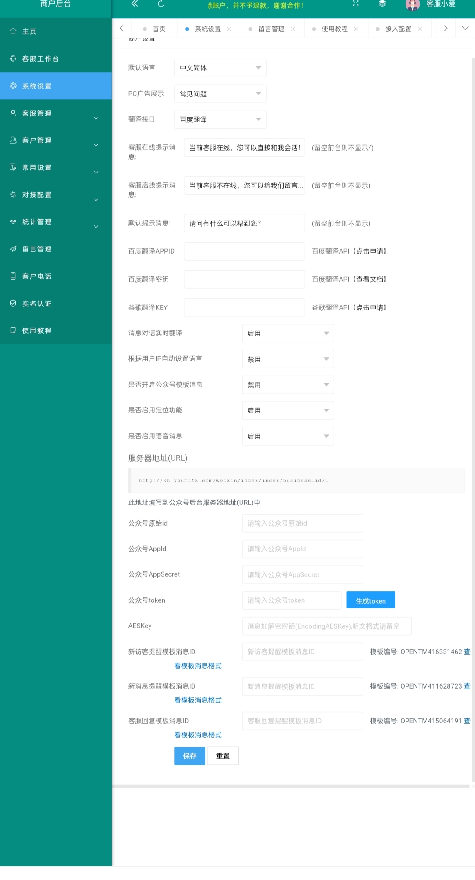Click the paper plane icon beside 留言管理
Screen dimensions: 475x880
point(13,249)
